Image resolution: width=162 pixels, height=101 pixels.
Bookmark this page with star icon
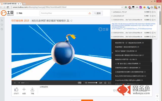(x=122, y=7)
